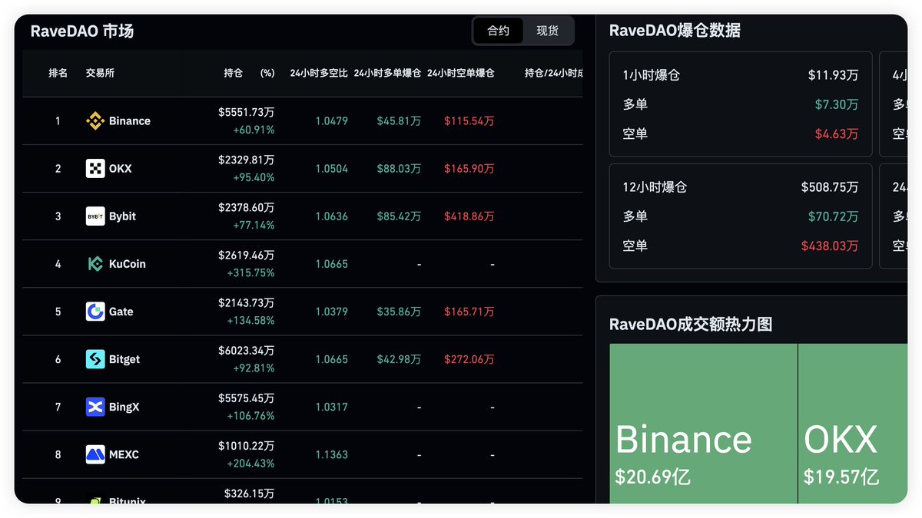Click the 交易所 column header
Image resolution: width=922 pixels, height=518 pixels.
pos(100,73)
